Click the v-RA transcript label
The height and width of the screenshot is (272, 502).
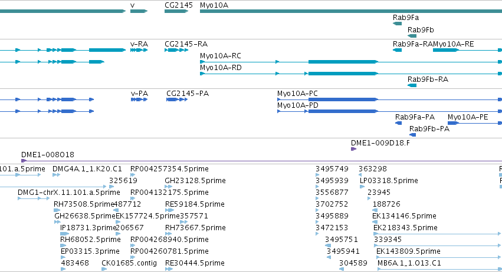[139, 44]
